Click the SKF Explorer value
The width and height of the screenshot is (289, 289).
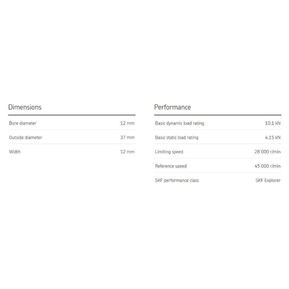click(x=268, y=181)
